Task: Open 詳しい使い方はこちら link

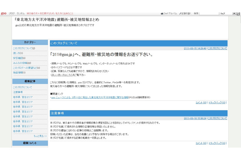Action: pos(62,75)
